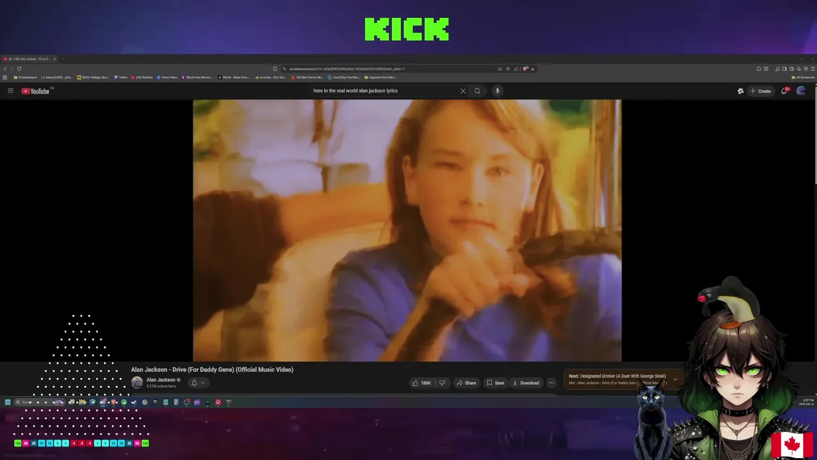Open the Twitch bookmark

point(121,77)
